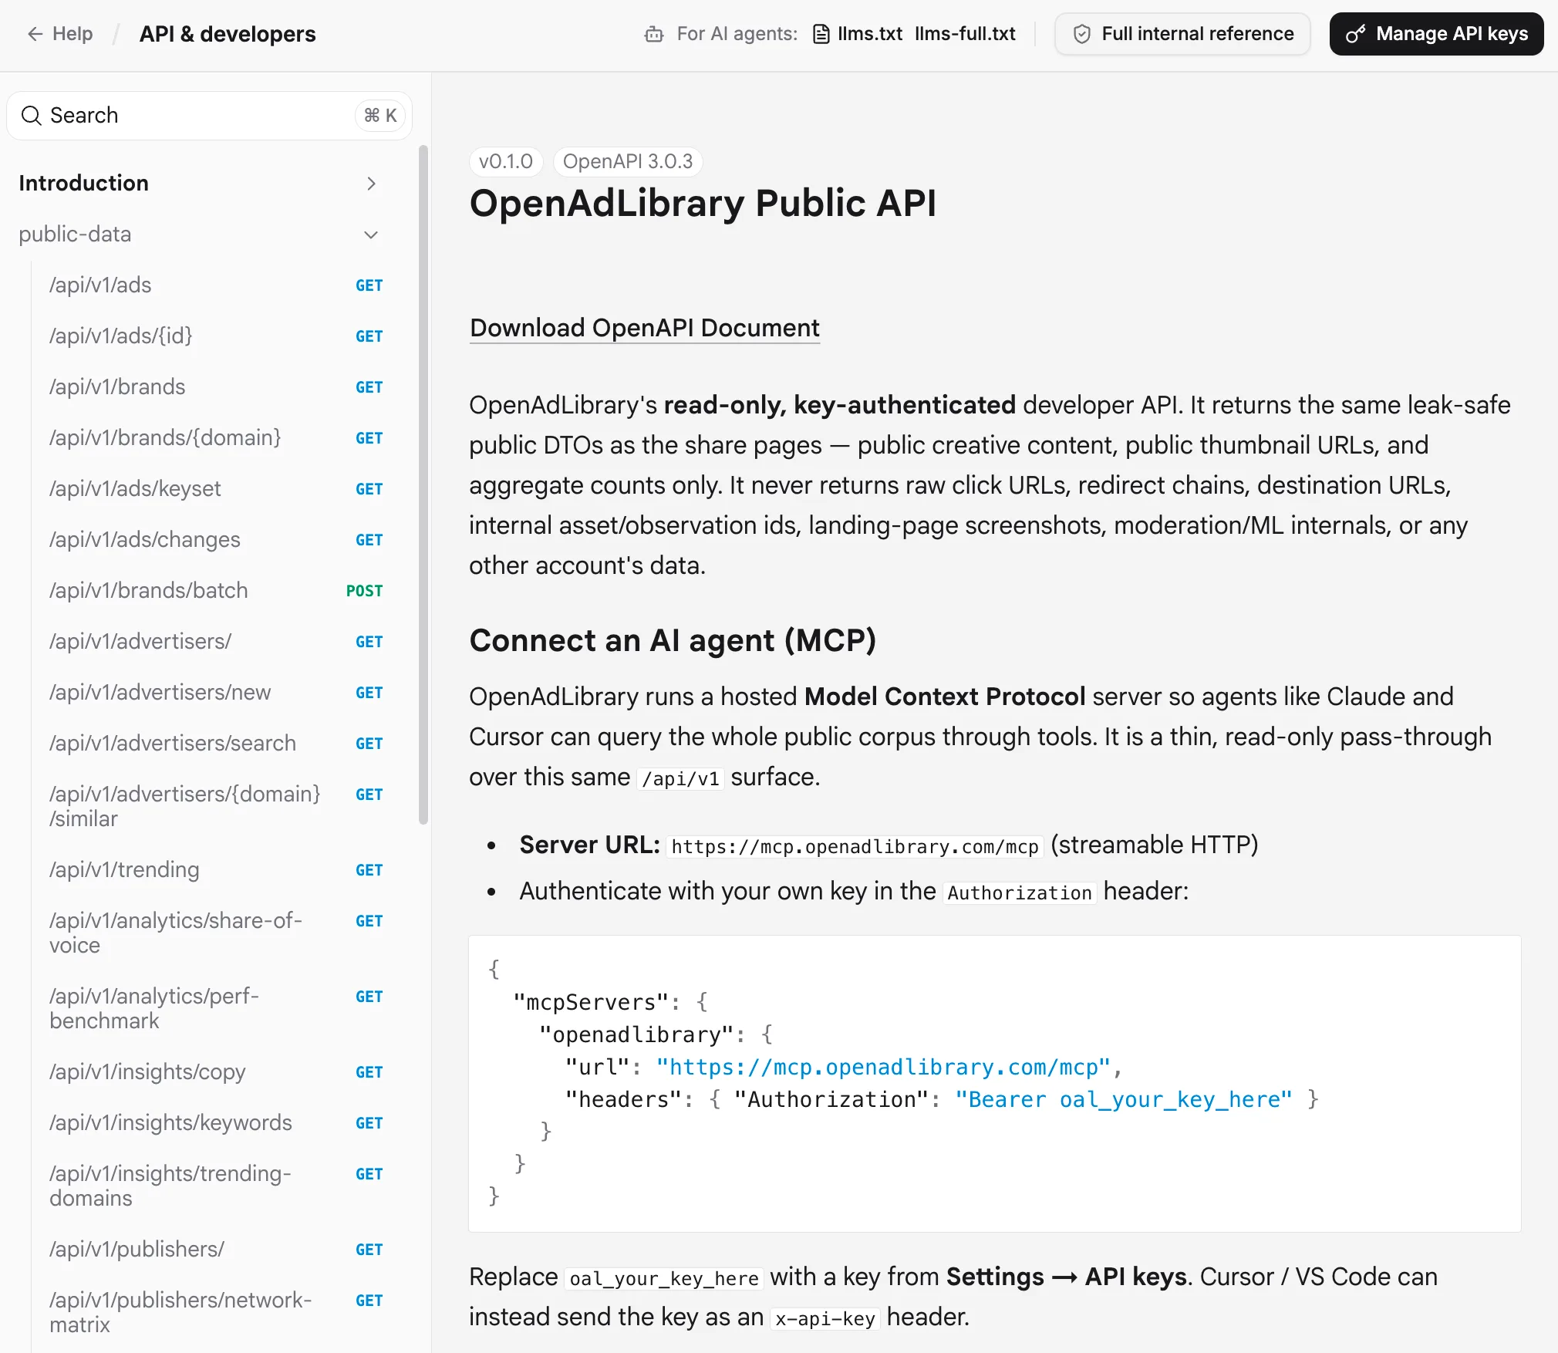Viewport: 1558px width, 1353px height.
Task: Click the Introduction sidebar heading
Action: 84,184
